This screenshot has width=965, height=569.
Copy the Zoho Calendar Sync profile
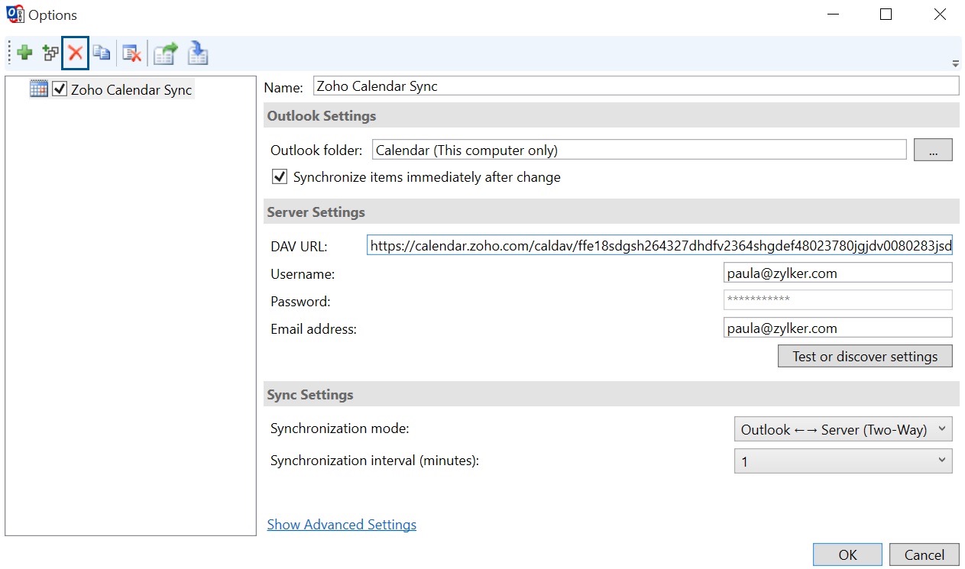[x=102, y=52]
